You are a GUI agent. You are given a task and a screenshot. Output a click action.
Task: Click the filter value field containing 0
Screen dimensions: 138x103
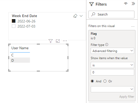pyautogui.click(x=112, y=72)
